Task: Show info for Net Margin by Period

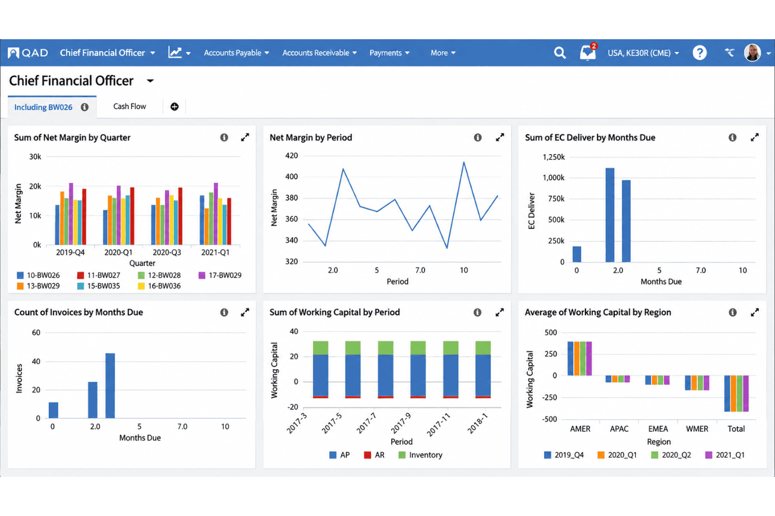Action: (x=478, y=137)
